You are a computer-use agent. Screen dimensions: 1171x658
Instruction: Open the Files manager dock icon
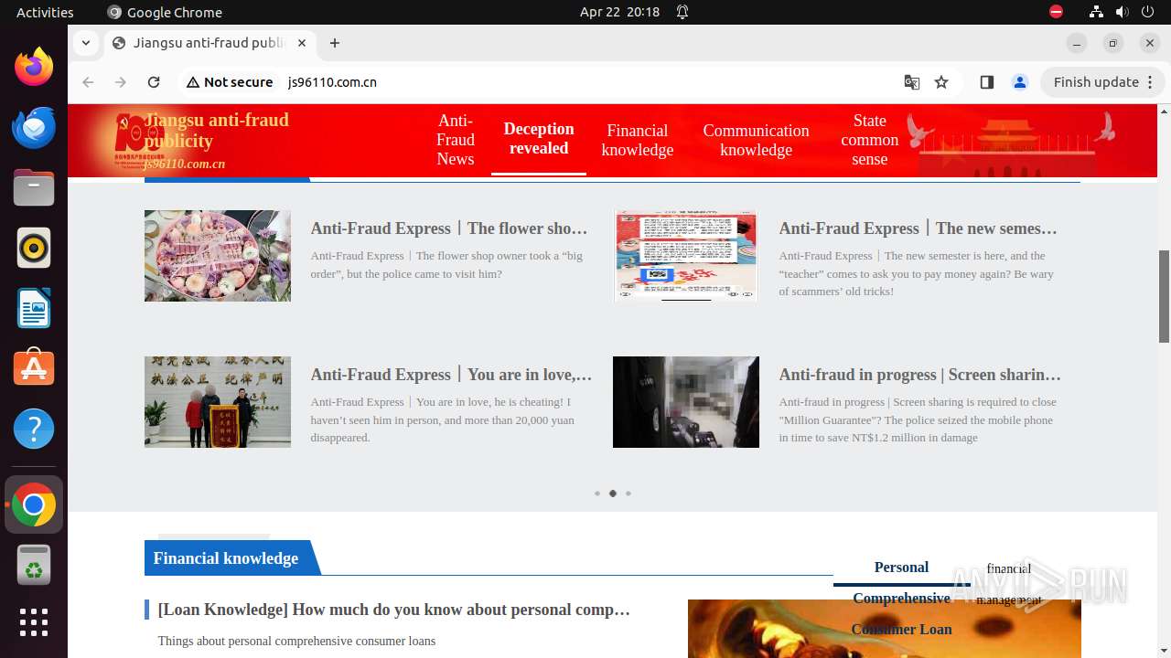[34, 187]
